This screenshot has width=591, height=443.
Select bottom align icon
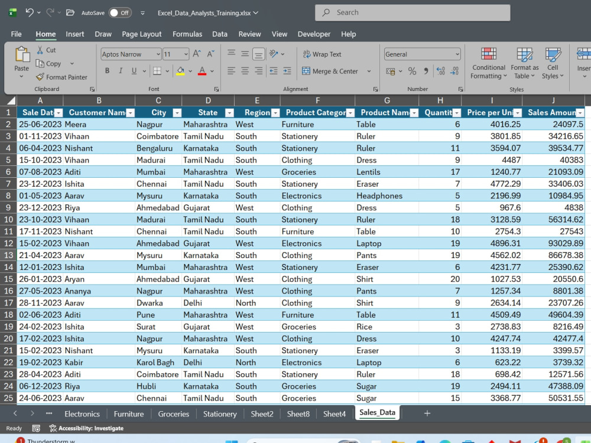pos(259,54)
